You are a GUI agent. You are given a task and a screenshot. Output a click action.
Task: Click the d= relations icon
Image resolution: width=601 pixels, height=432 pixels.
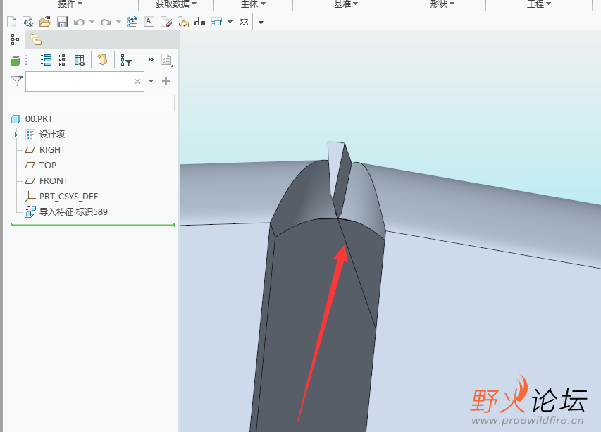[x=199, y=22]
